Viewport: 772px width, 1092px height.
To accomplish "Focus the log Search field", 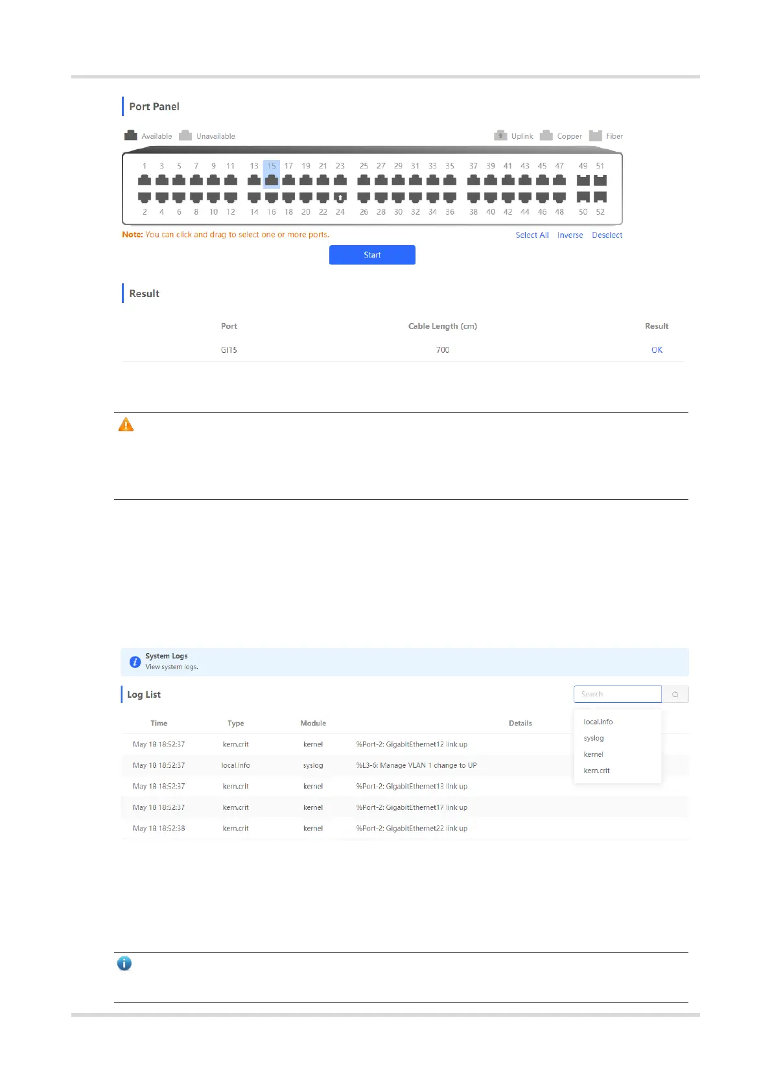I will point(618,694).
